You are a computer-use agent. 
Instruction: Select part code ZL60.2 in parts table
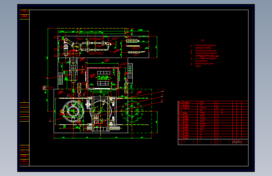click(185, 135)
